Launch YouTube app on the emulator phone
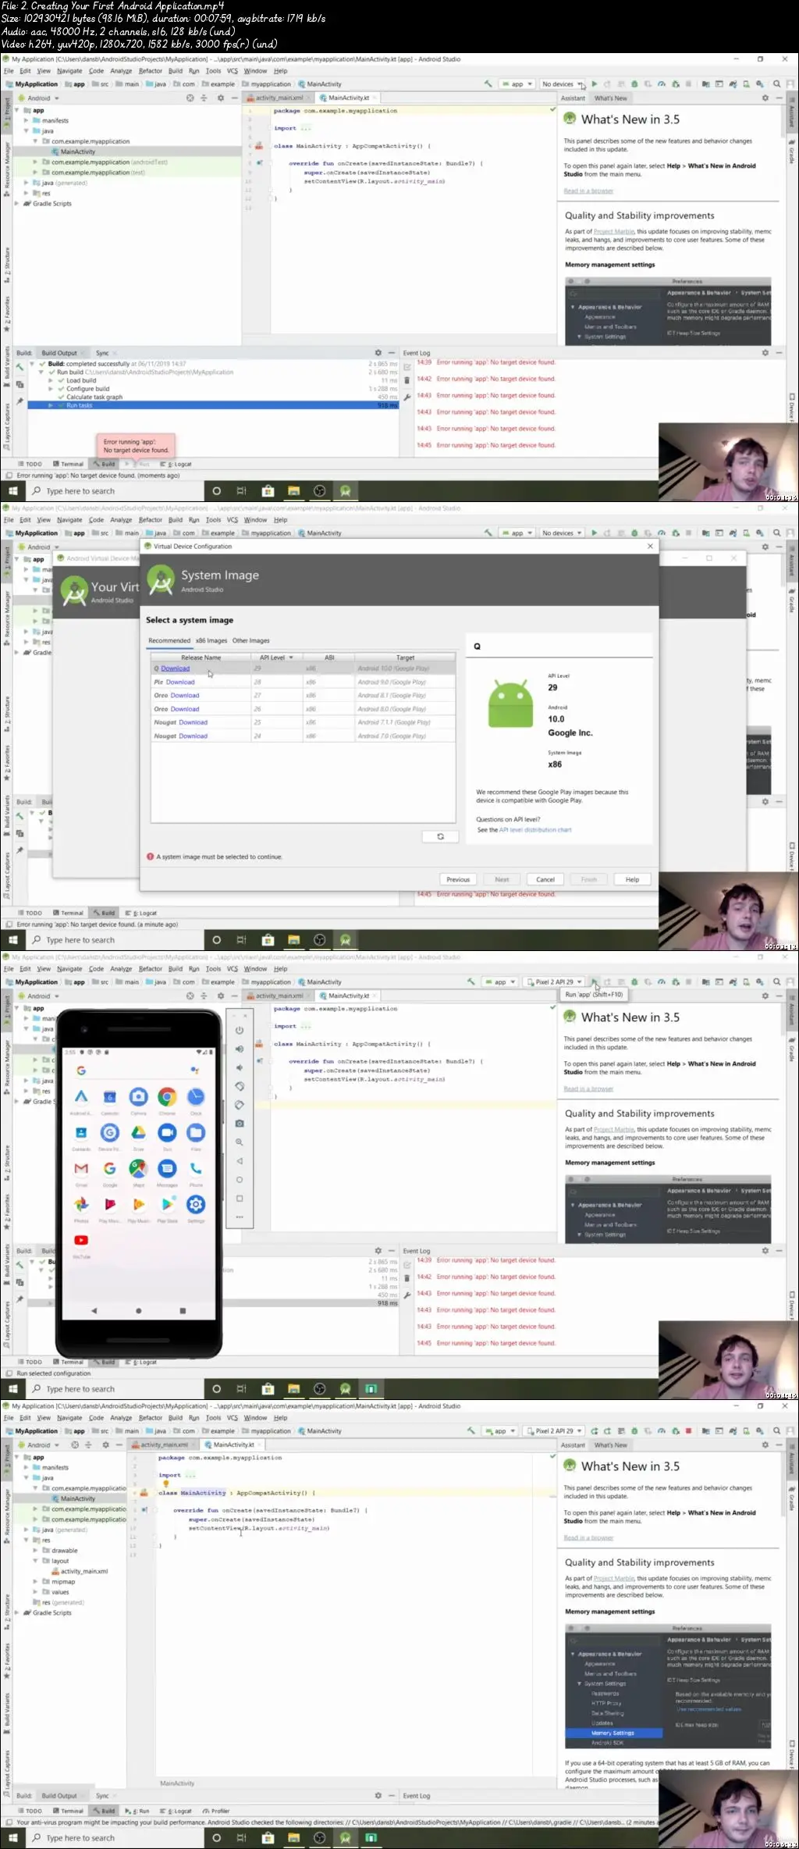 click(x=81, y=1240)
